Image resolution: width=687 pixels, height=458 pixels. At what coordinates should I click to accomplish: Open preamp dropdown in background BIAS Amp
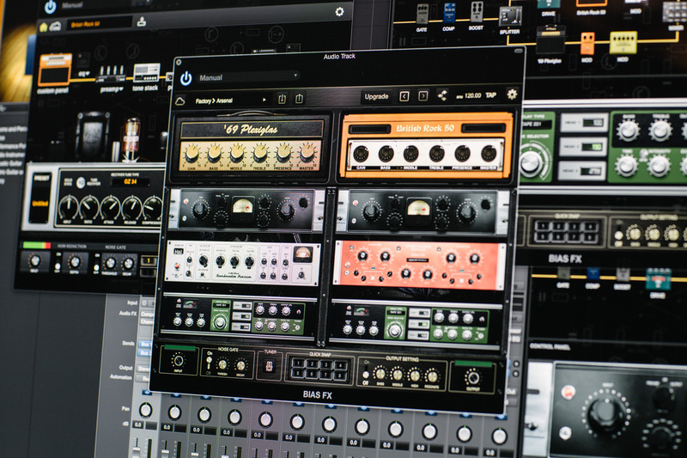point(112,89)
